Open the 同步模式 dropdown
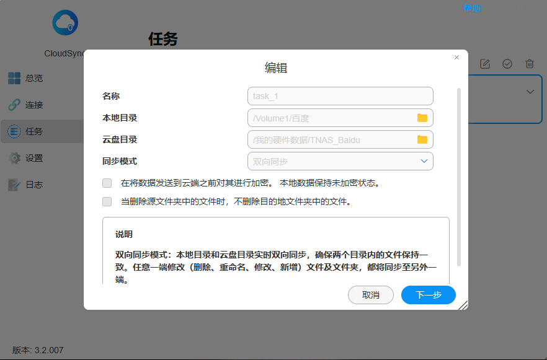This screenshot has width=547, height=360. point(340,161)
